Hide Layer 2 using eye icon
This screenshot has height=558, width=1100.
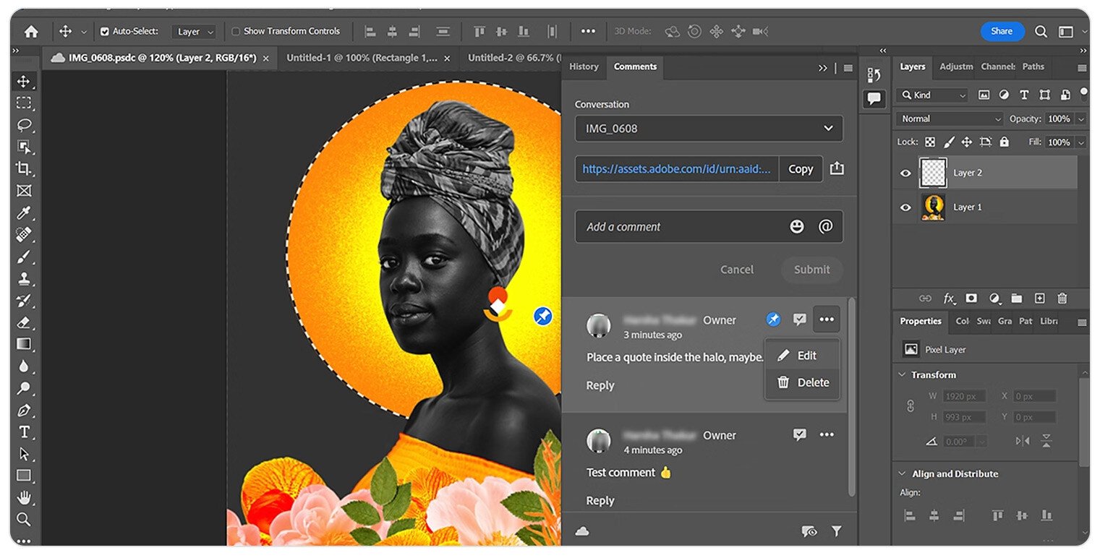point(905,173)
